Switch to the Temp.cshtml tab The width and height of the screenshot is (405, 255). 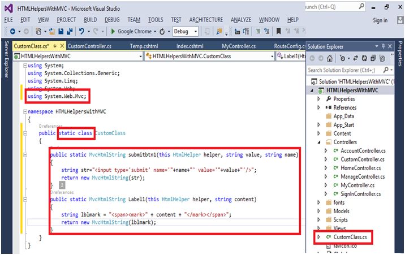tap(144, 46)
